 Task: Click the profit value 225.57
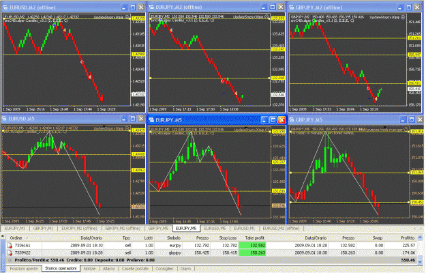409,246
